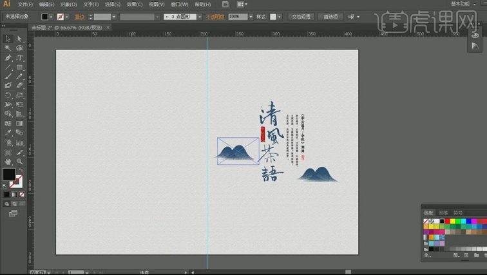
Task: Set the fill to None mode
Action: coord(21,194)
